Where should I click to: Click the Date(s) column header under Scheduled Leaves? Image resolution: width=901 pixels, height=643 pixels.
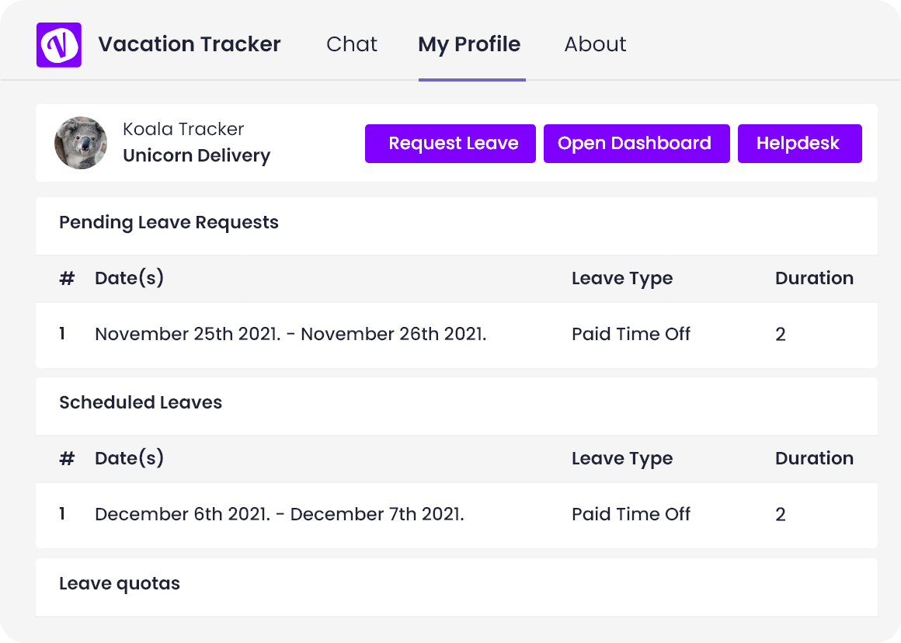point(129,458)
